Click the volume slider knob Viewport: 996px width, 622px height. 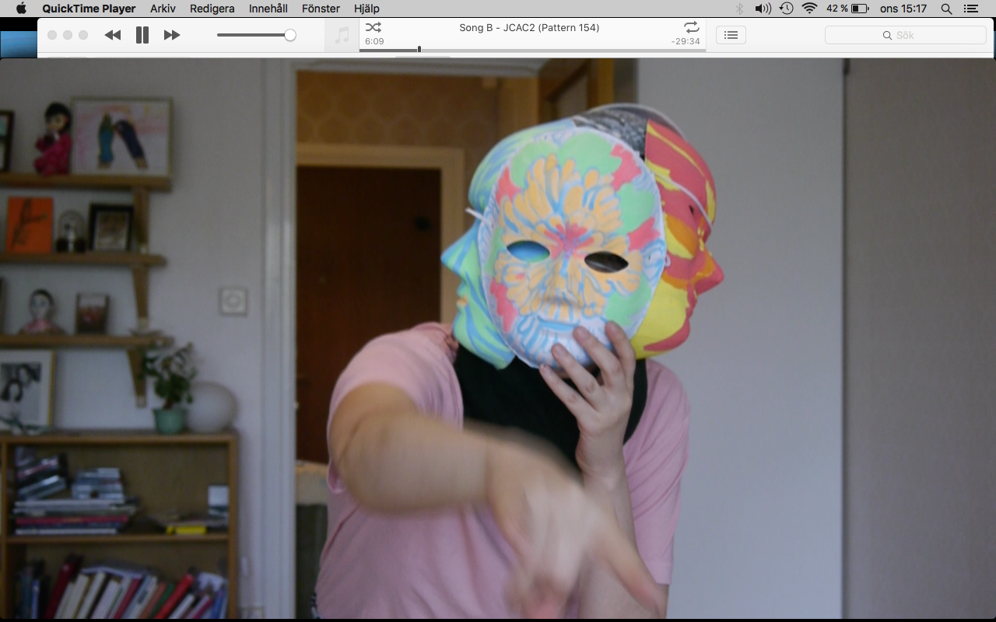coord(290,35)
